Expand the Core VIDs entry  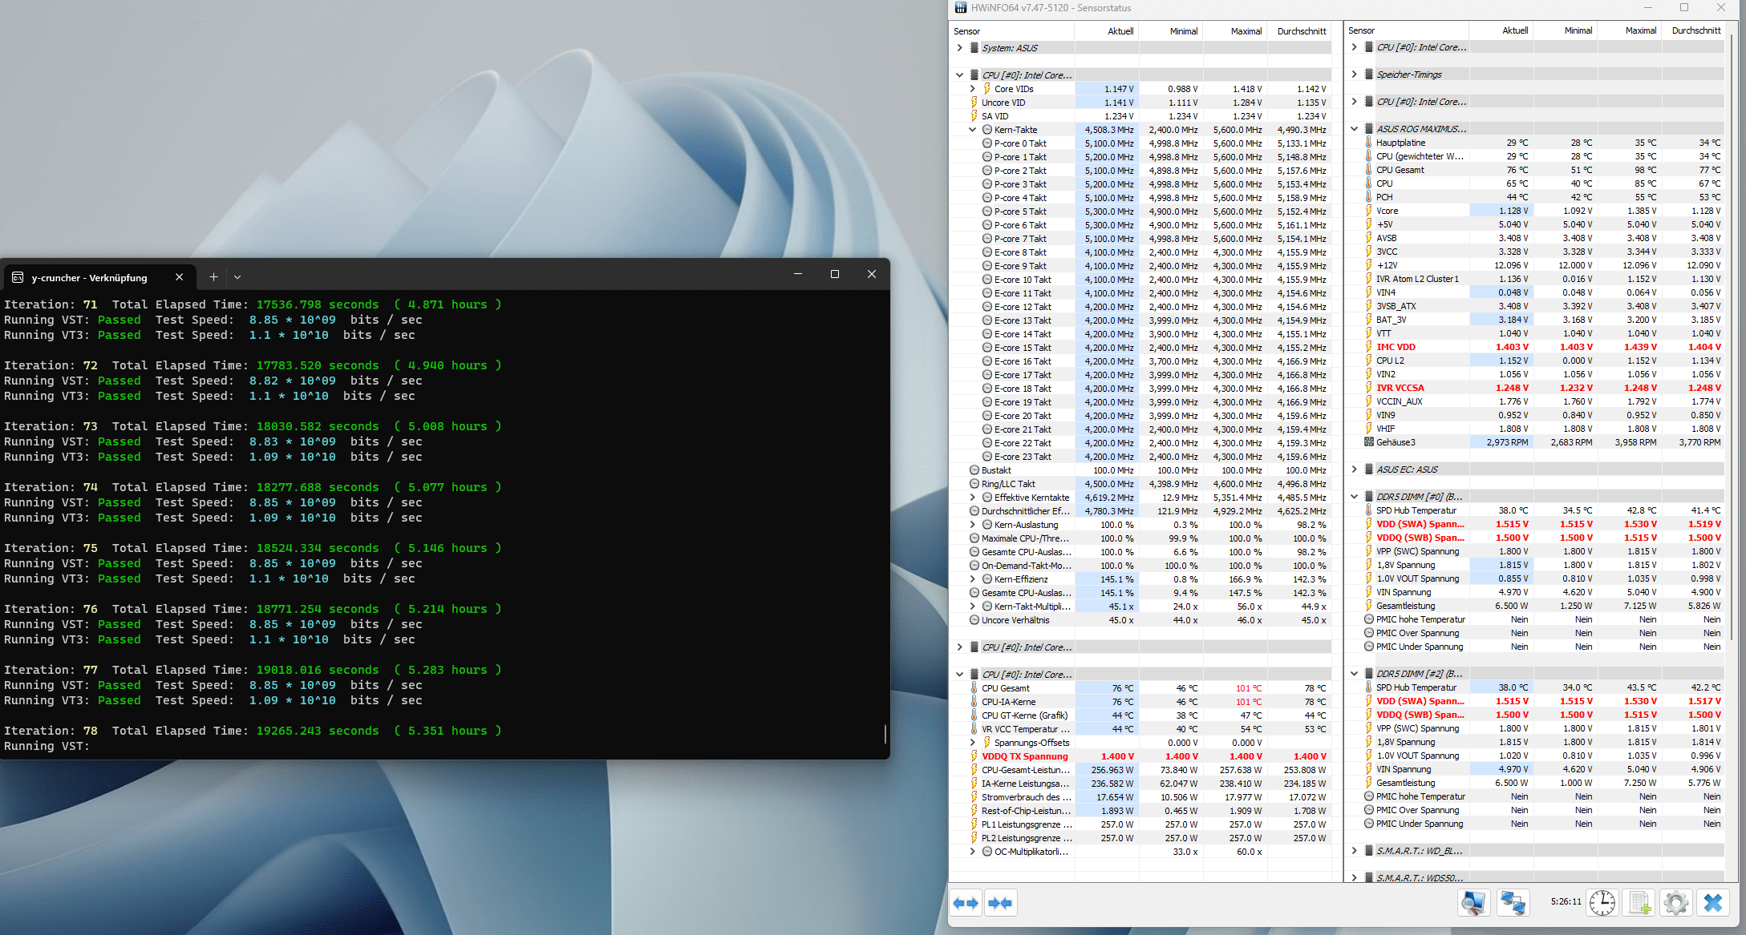pyautogui.click(x=972, y=89)
